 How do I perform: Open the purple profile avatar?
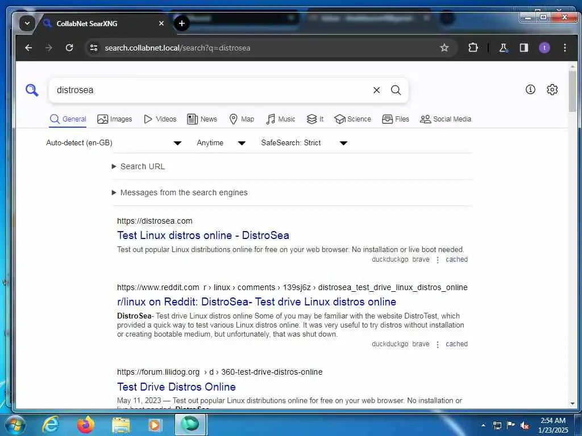tap(544, 48)
